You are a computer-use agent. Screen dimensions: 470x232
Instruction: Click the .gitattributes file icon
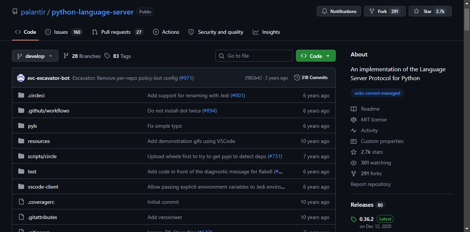21,217
